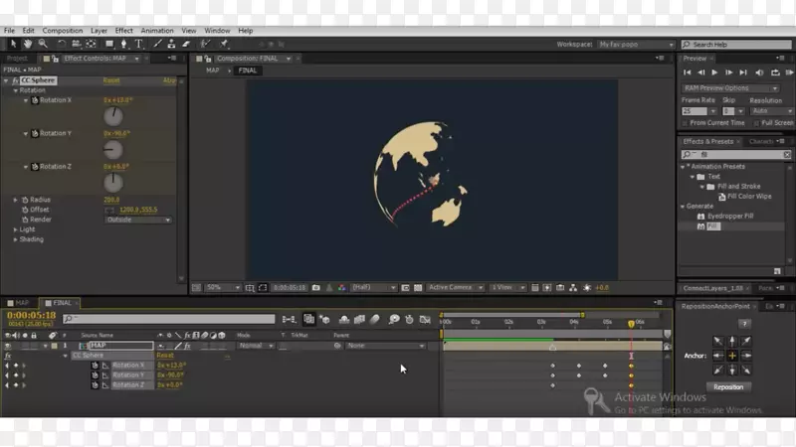Select the Selection arrow tool
This screenshot has height=447, width=796.
[x=13, y=44]
